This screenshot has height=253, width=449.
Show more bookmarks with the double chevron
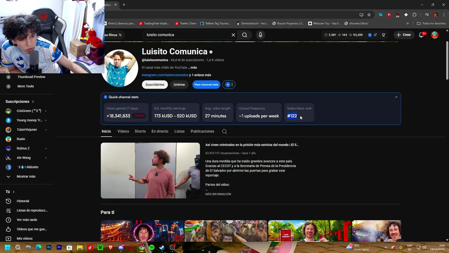pyautogui.click(x=407, y=24)
